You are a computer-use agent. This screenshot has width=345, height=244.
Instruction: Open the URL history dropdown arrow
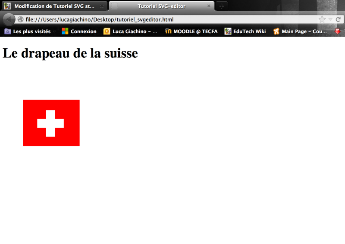coord(330,19)
